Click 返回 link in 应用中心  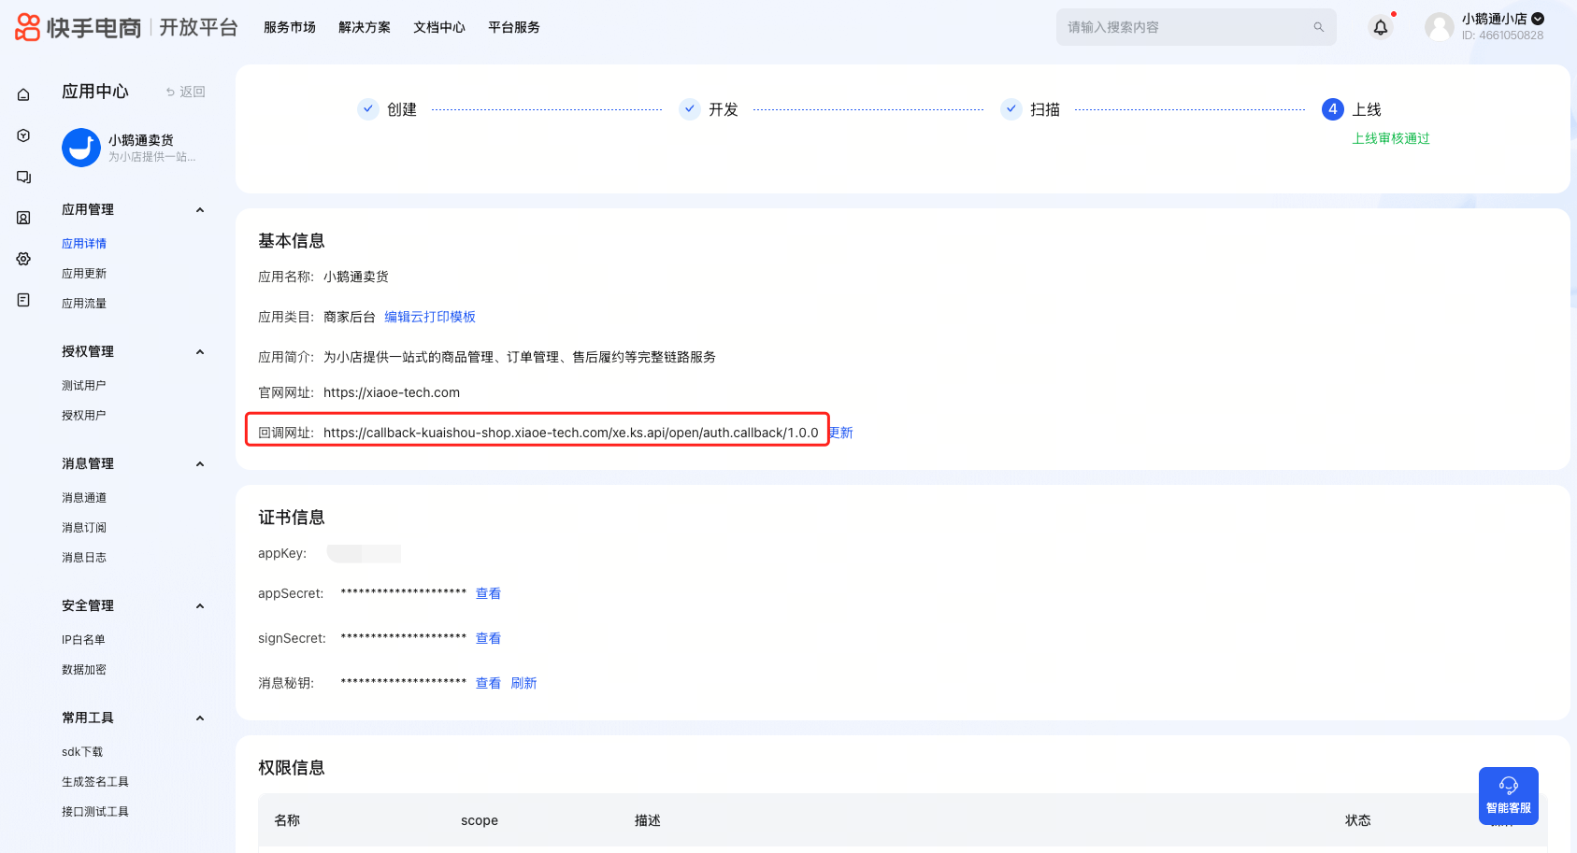pyautogui.click(x=185, y=92)
